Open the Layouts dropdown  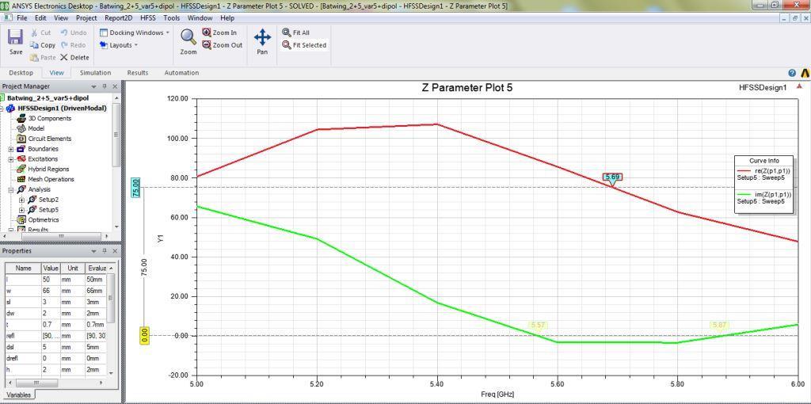pyautogui.click(x=119, y=45)
